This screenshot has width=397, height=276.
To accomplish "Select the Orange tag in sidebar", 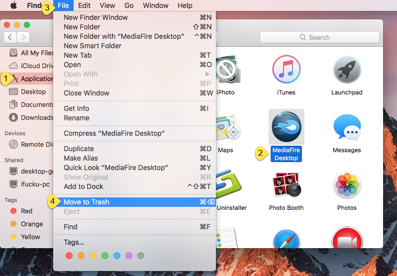I will (x=26, y=224).
